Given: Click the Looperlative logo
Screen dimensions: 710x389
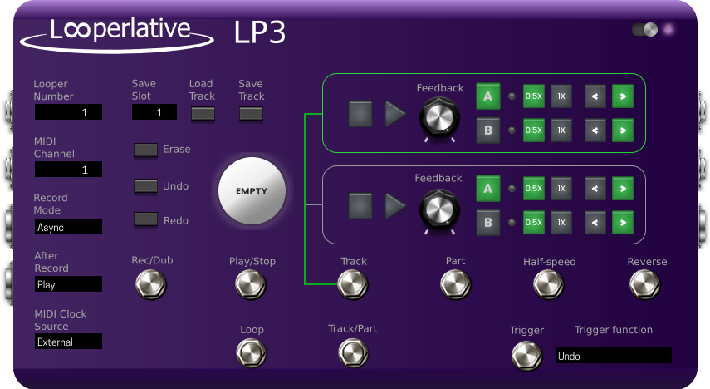Looking at the screenshot, I should coord(117,34).
